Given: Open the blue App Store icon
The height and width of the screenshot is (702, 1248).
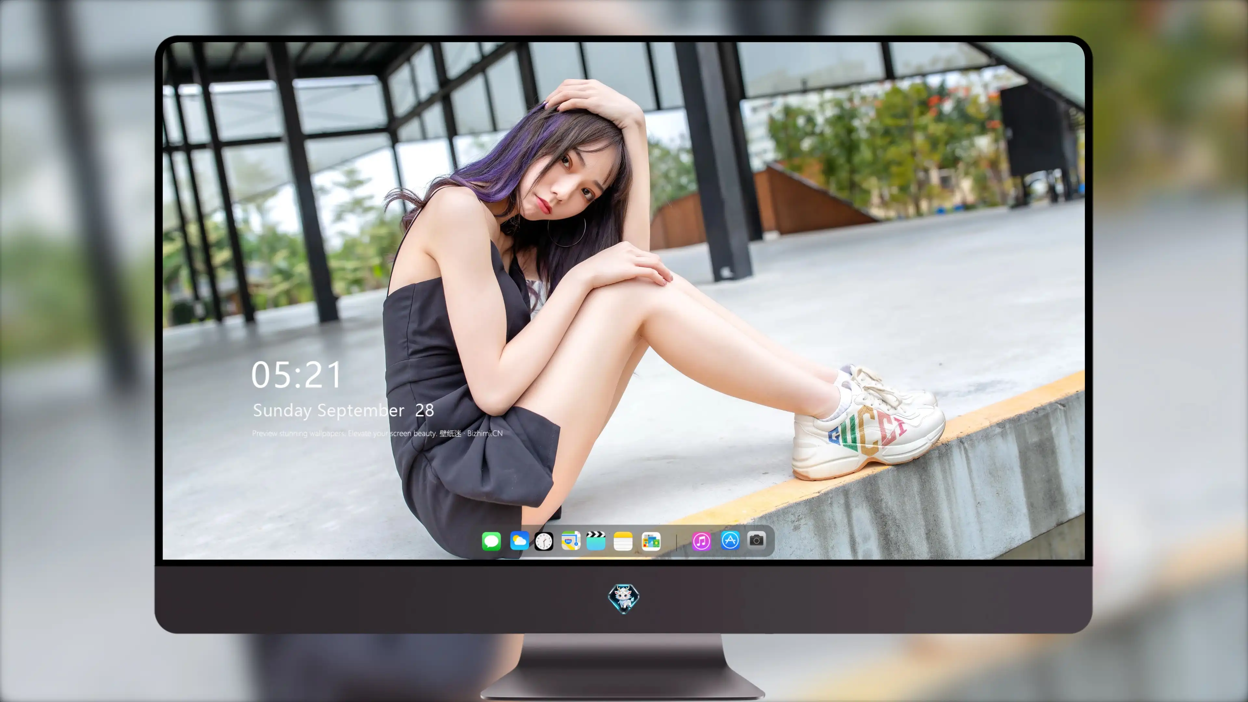Looking at the screenshot, I should pos(730,540).
